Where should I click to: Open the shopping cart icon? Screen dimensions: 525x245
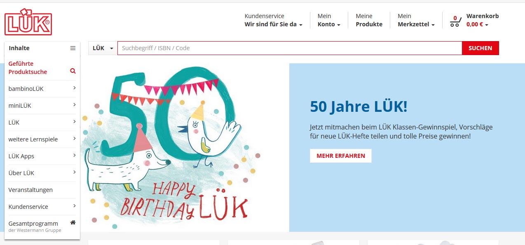(x=455, y=21)
